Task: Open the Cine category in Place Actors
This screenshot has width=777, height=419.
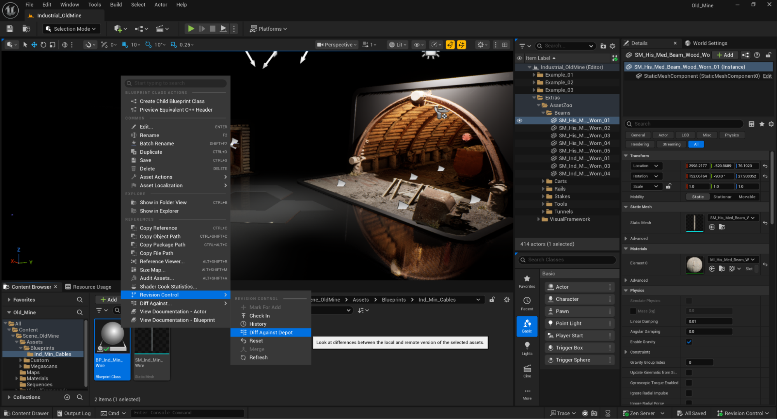Action: coord(527,371)
